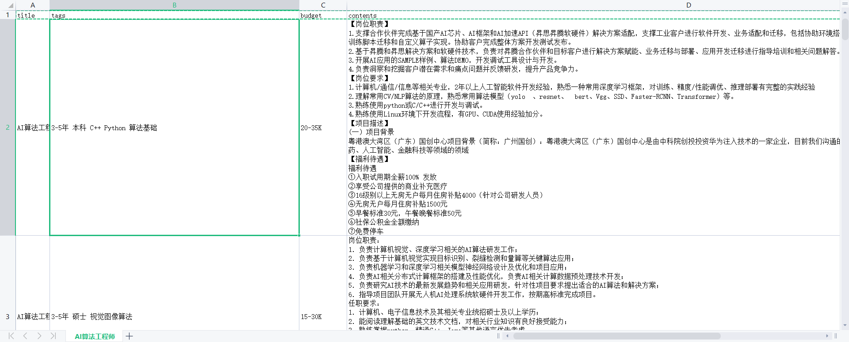Select the 'title' header cell
The width and height of the screenshot is (849, 342).
pos(33,15)
